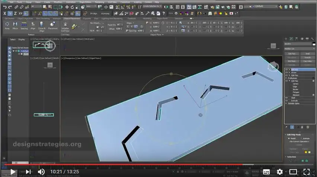Open the Modifier List dropdown

click(300, 49)
